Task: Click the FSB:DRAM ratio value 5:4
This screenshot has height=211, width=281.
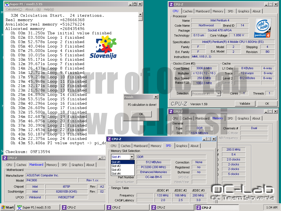Action: click(x=233, y=154)
